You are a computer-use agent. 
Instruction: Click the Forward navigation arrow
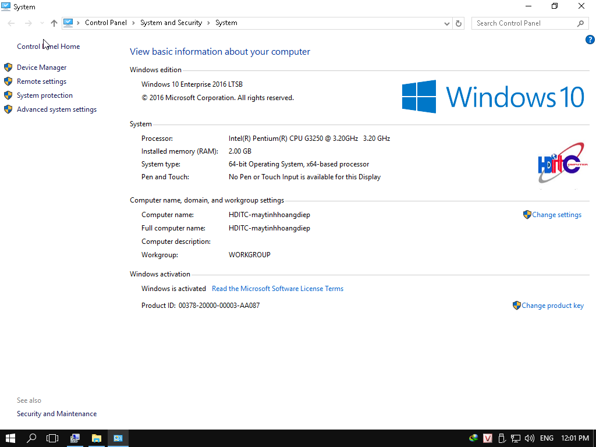[28, 23]
